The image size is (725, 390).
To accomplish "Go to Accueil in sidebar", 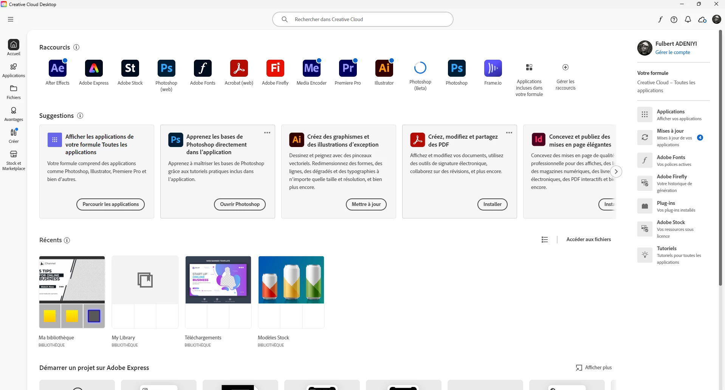I will click(x=14, y=48).
